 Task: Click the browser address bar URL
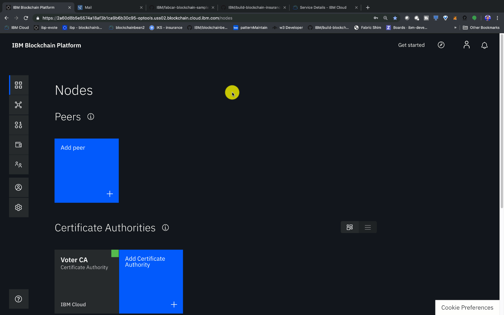point(137,18)
